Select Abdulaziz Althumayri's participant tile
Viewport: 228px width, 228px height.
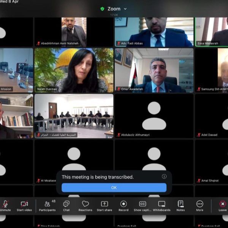coord(154,116)
